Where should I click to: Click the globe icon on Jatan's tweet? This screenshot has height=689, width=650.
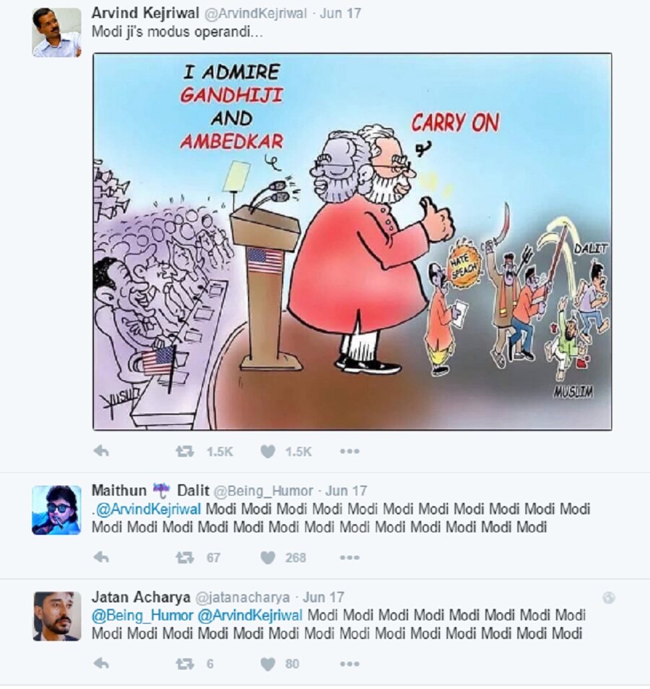609,598
